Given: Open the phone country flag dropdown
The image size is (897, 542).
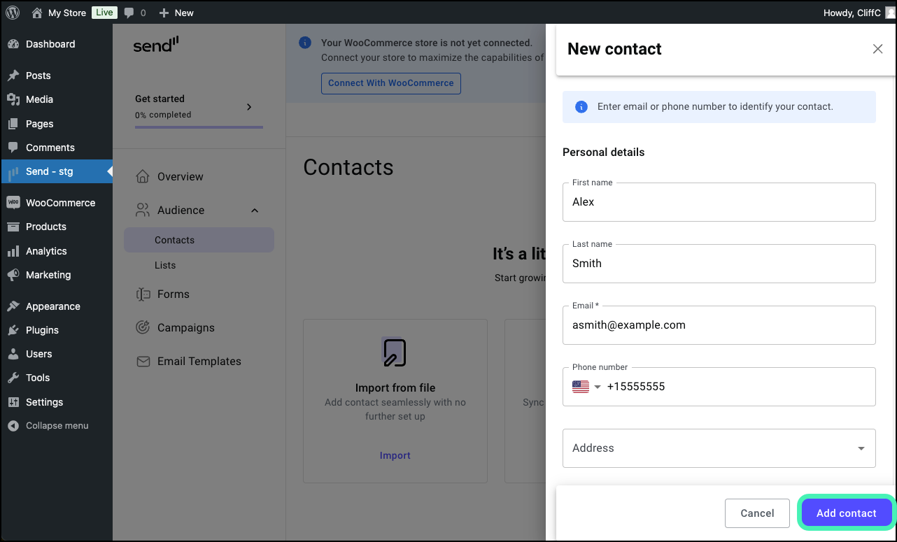Looking at the screenshot, I should (x=586, y=387).
